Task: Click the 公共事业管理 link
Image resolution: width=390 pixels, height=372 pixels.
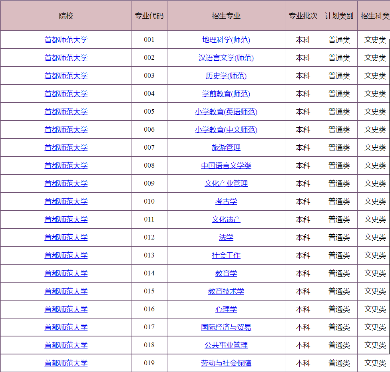Action: [x=226, y=345]
